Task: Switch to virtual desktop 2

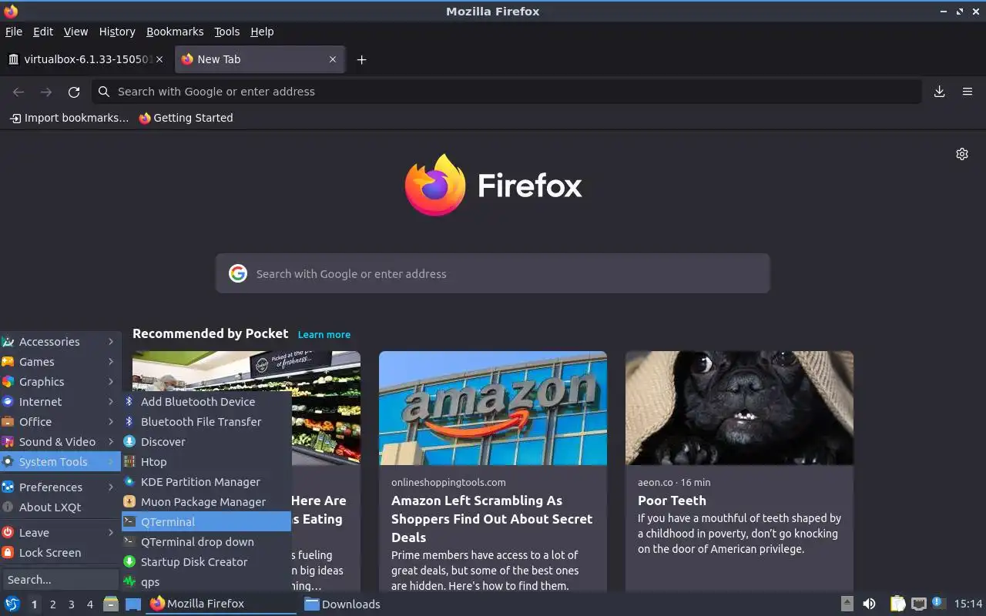Action: point(52,604)
